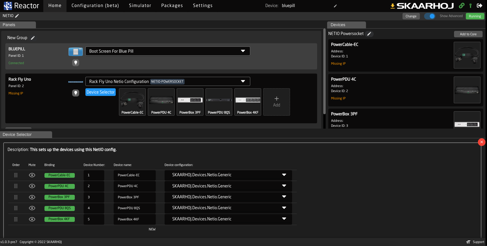Edit the New Group name pencil icon

tap(33, 38)
